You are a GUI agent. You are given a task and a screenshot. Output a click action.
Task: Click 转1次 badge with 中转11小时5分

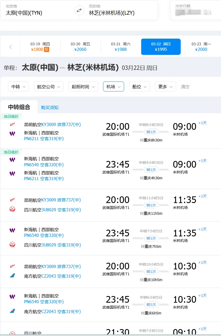pos(151,205)
